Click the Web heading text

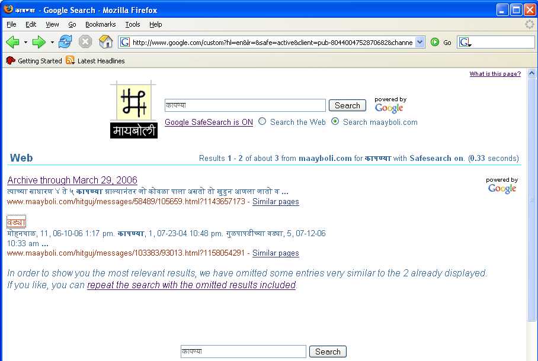tap(21, 157)
